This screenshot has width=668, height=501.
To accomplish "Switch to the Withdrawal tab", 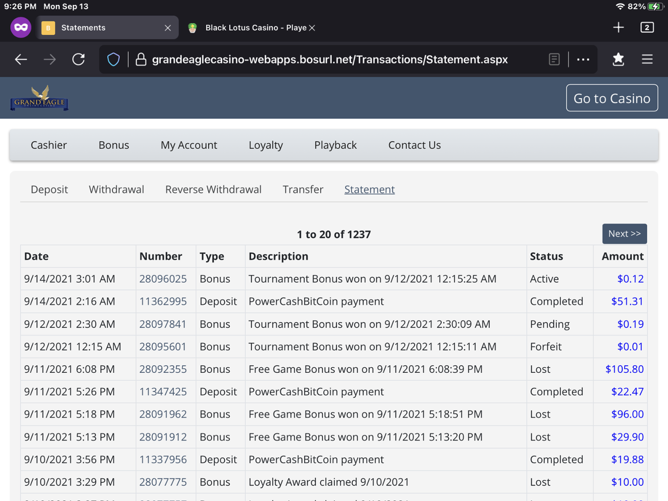I will 116,189.
